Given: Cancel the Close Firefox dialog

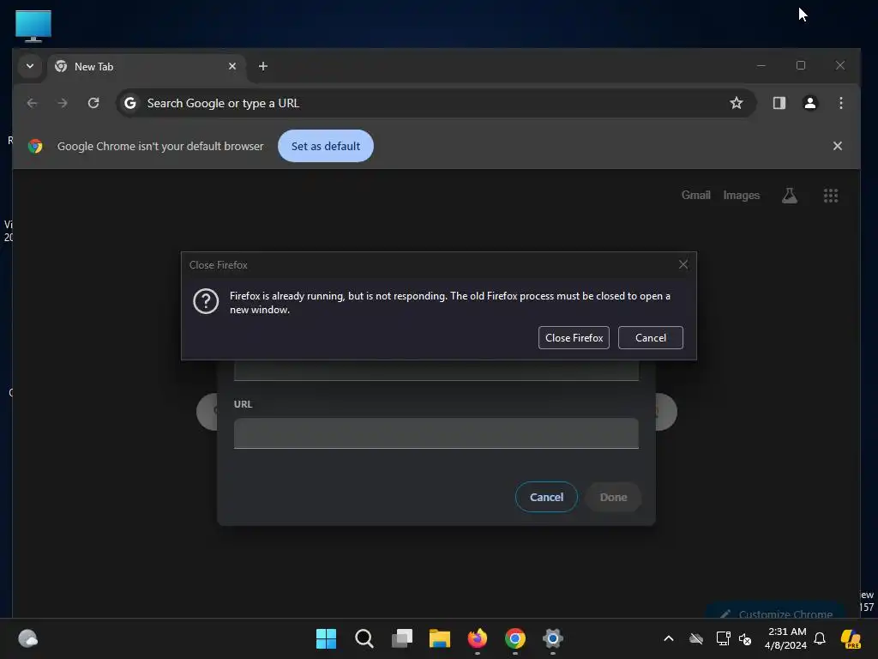Looking at the screenshot, I should [x=650, y=338].
